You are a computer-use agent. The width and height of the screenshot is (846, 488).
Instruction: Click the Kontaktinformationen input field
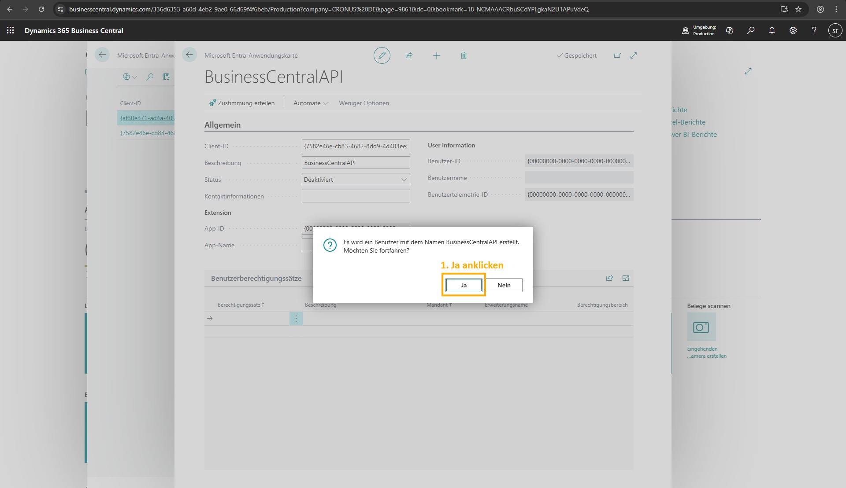356,196
